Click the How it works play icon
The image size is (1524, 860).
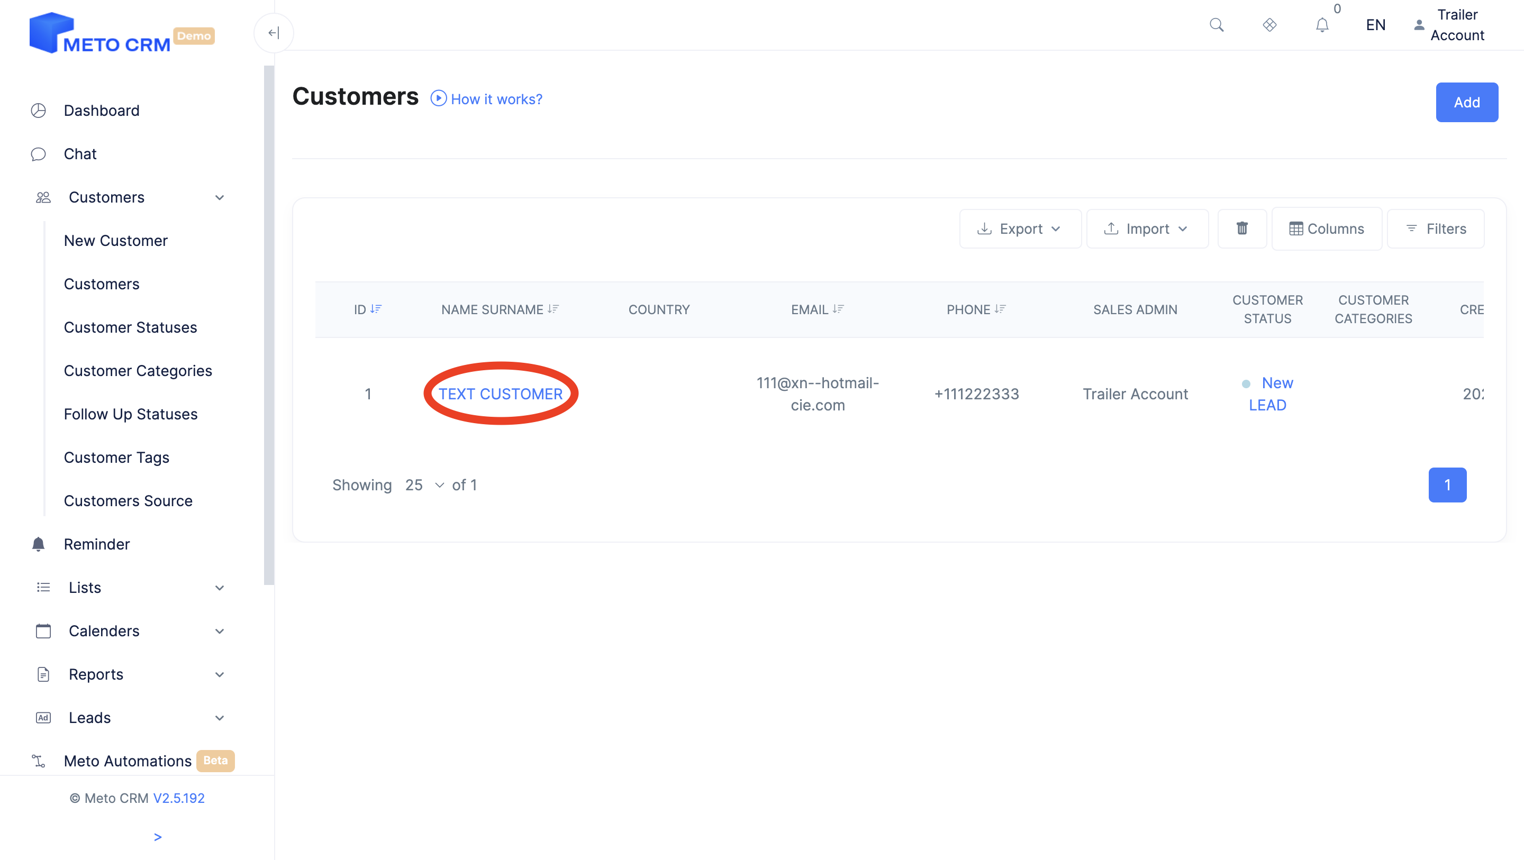pyautogui.click(x=438, y=98)
